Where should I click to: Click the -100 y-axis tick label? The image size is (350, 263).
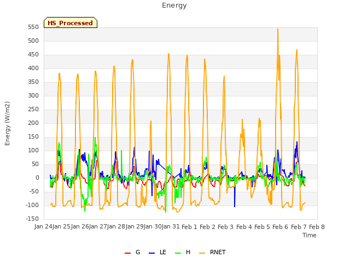(32, 205)
